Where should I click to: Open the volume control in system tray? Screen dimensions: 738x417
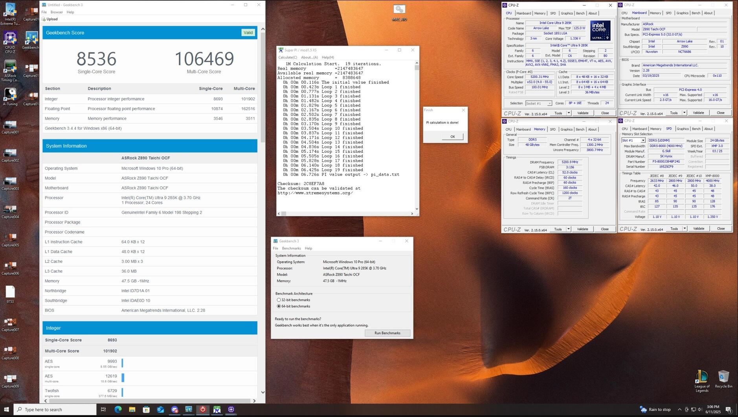coord(700,410)
